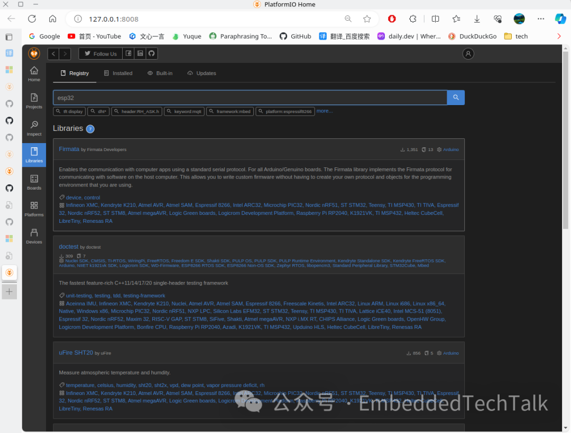Open the user account icon at top right

coord(468,53)
